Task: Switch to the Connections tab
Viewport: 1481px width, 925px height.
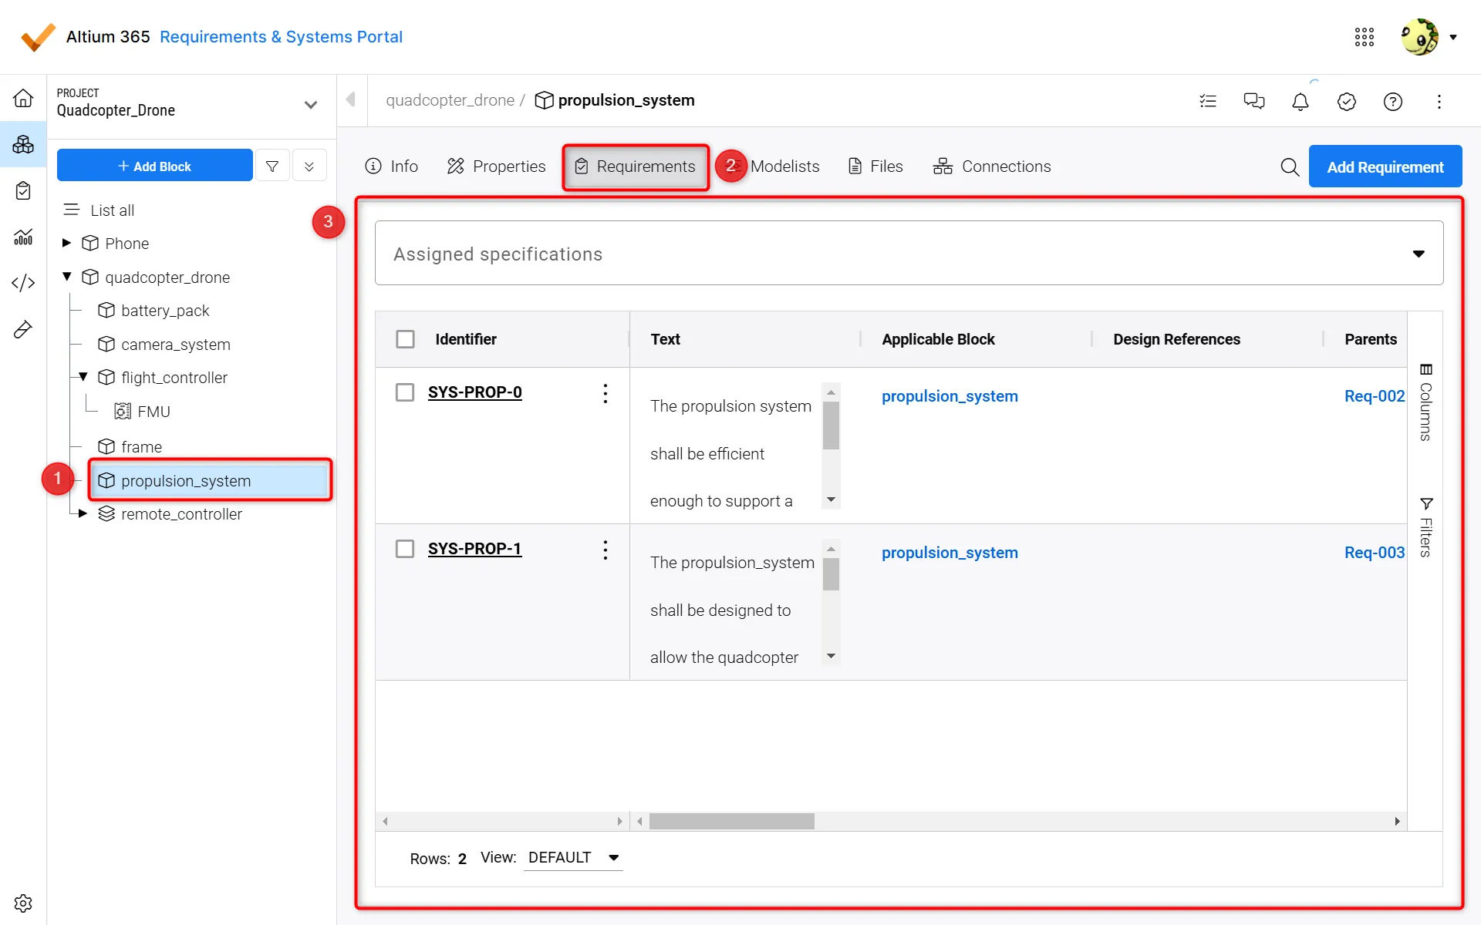Action: pyautogui.click(x=991, y=166)
